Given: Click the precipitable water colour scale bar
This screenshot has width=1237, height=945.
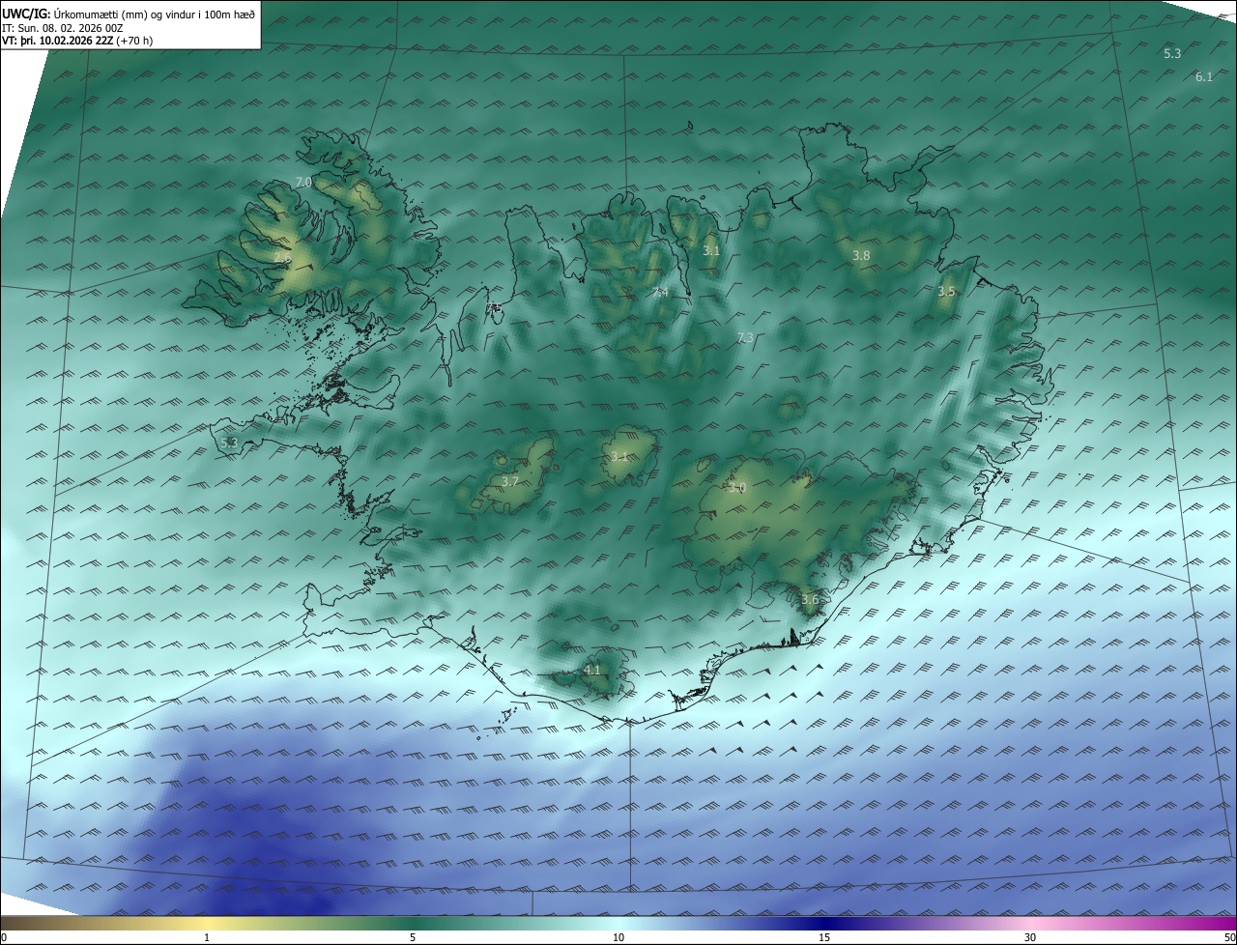Looking at the screenshot, I should [x=618, y=923].
